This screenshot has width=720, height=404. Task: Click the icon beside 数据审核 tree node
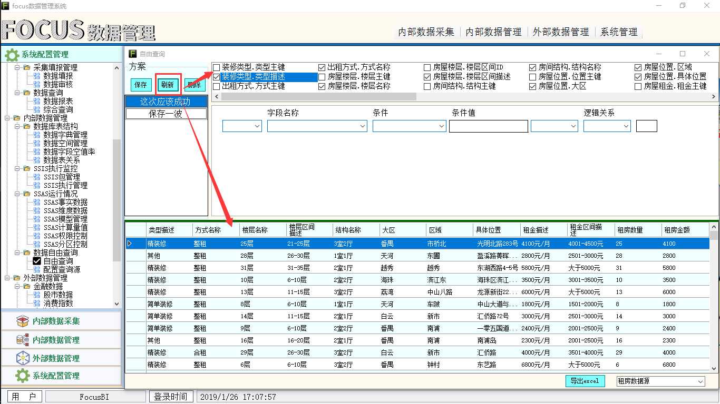coord(37,84)
